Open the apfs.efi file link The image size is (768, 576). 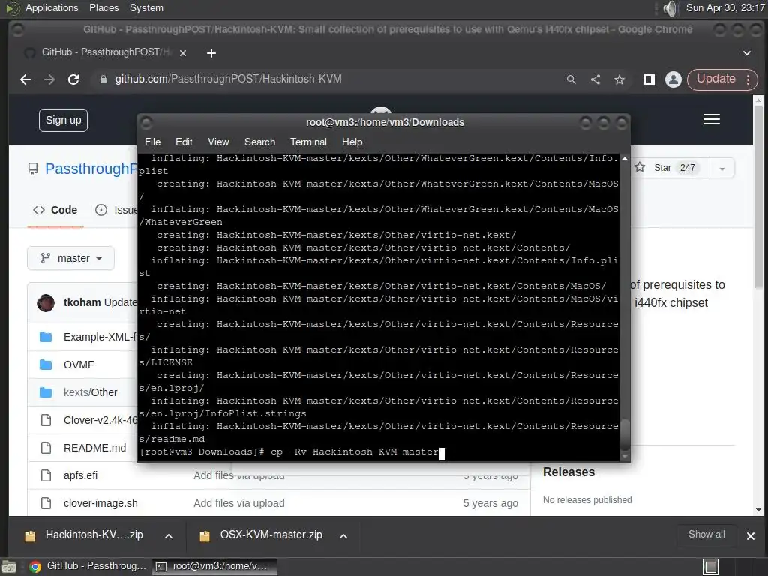point(80,475)
